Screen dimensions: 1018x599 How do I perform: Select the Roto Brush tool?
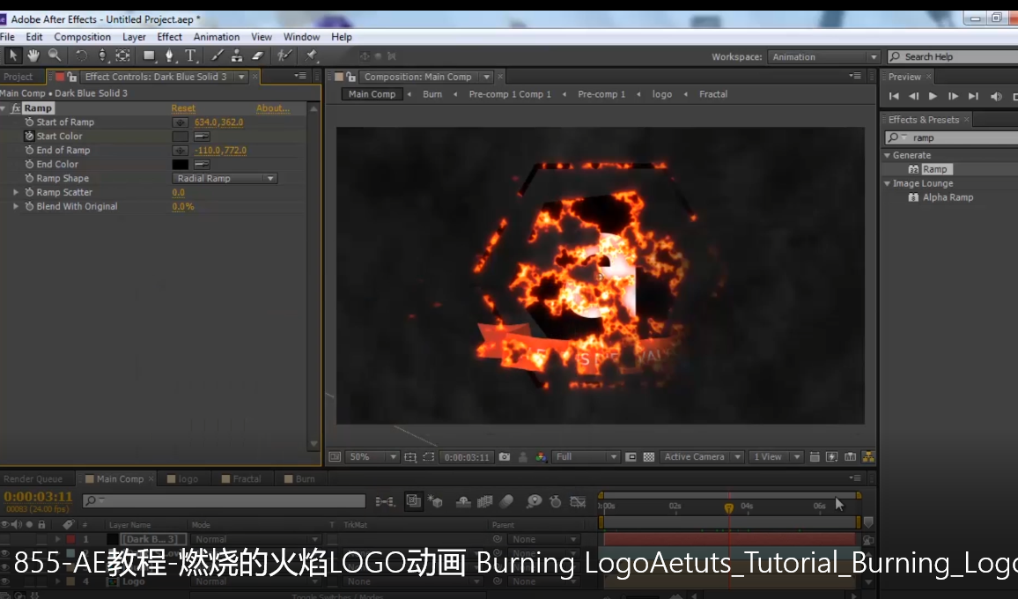click(284, 55)
